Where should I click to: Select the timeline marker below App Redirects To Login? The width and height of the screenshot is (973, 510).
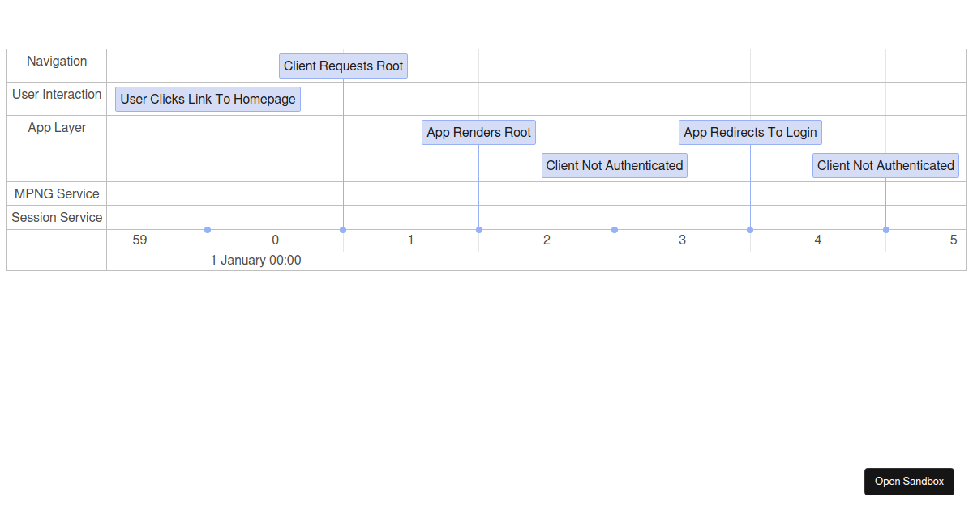coord(750,229)
